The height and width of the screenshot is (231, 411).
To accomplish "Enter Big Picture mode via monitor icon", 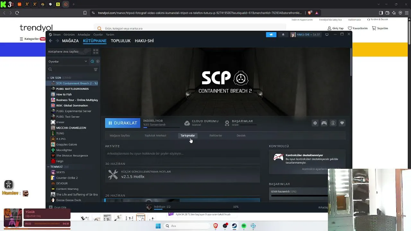I will 327,35.
